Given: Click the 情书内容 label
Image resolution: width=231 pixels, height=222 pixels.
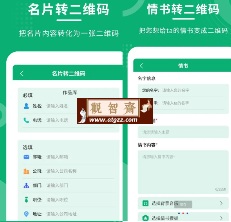Looking at the screenshot, I should click(146, 145).
